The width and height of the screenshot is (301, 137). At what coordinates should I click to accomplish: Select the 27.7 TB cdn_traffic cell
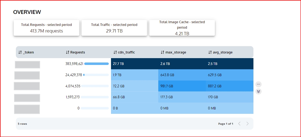135,64
